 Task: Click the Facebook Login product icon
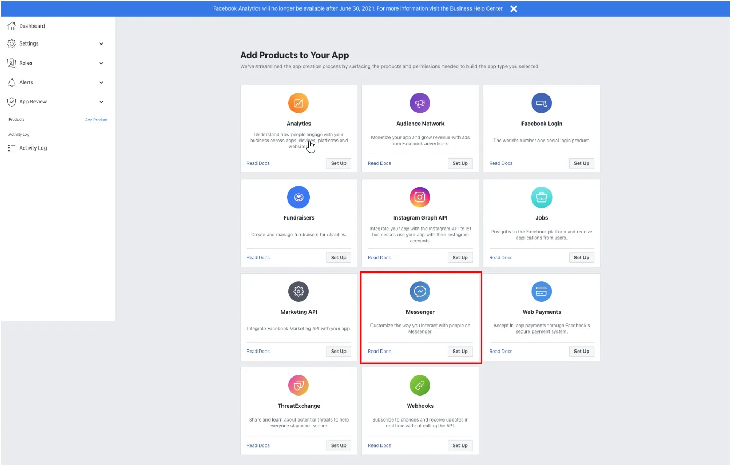[x=542, y=103]
